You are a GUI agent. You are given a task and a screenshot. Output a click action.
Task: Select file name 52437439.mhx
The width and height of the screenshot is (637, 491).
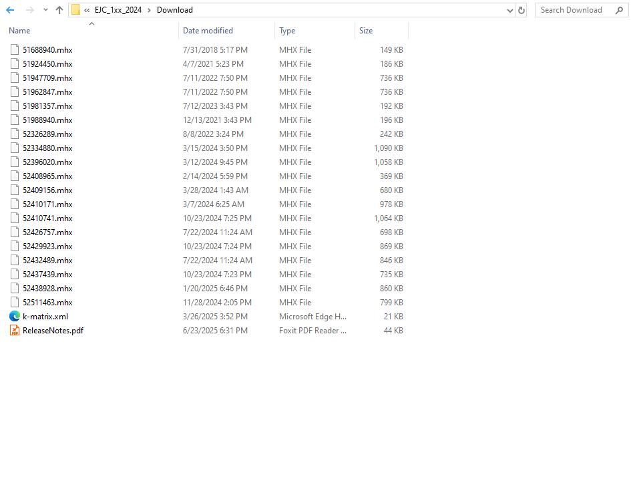tap(47, 275)
